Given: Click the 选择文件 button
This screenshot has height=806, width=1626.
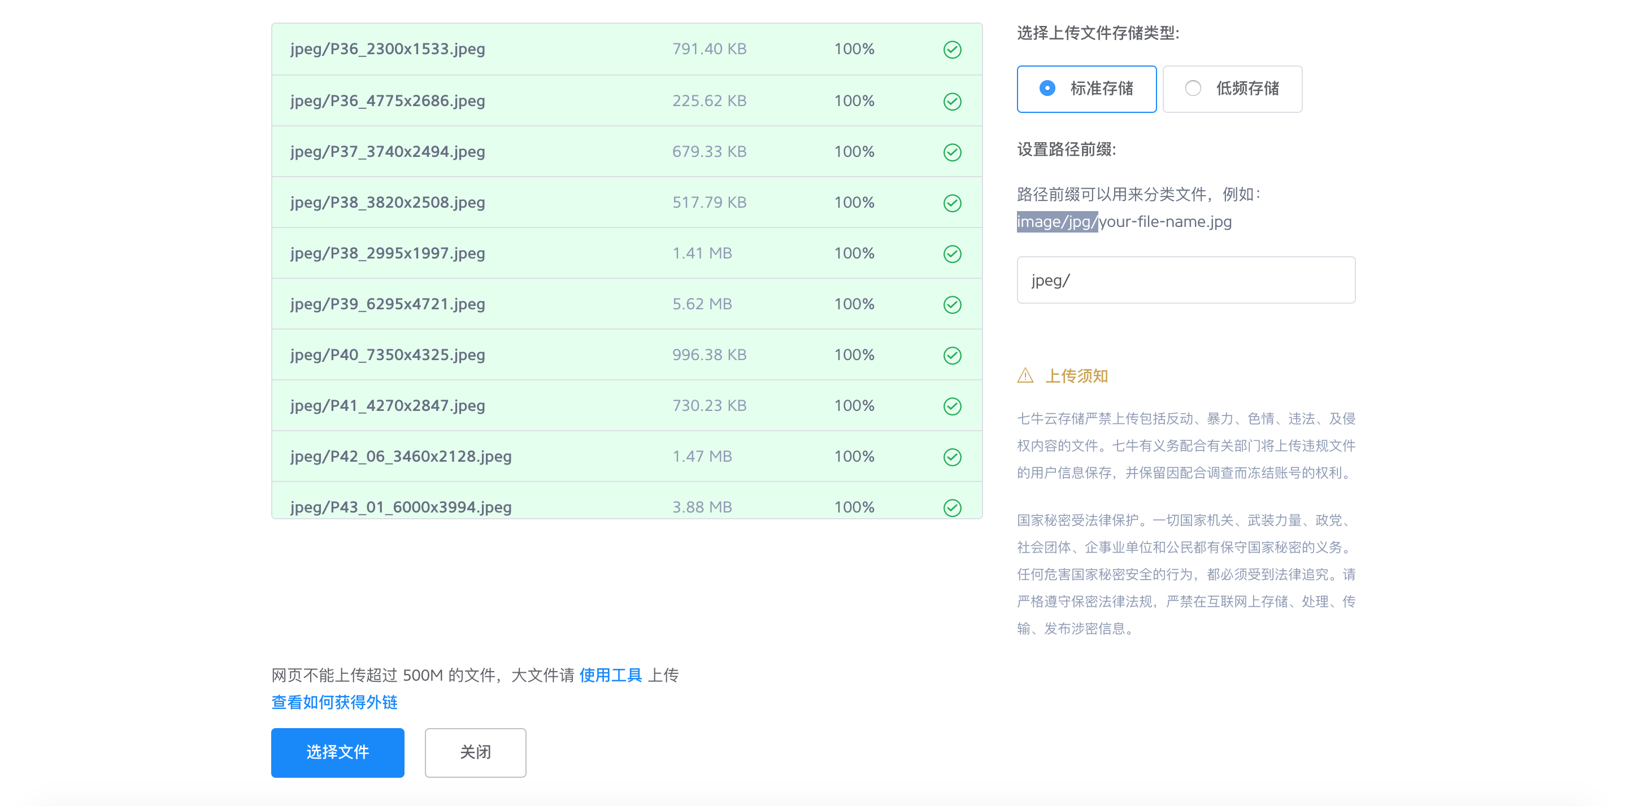Looking at the screenshot, I should pos(338,752).
